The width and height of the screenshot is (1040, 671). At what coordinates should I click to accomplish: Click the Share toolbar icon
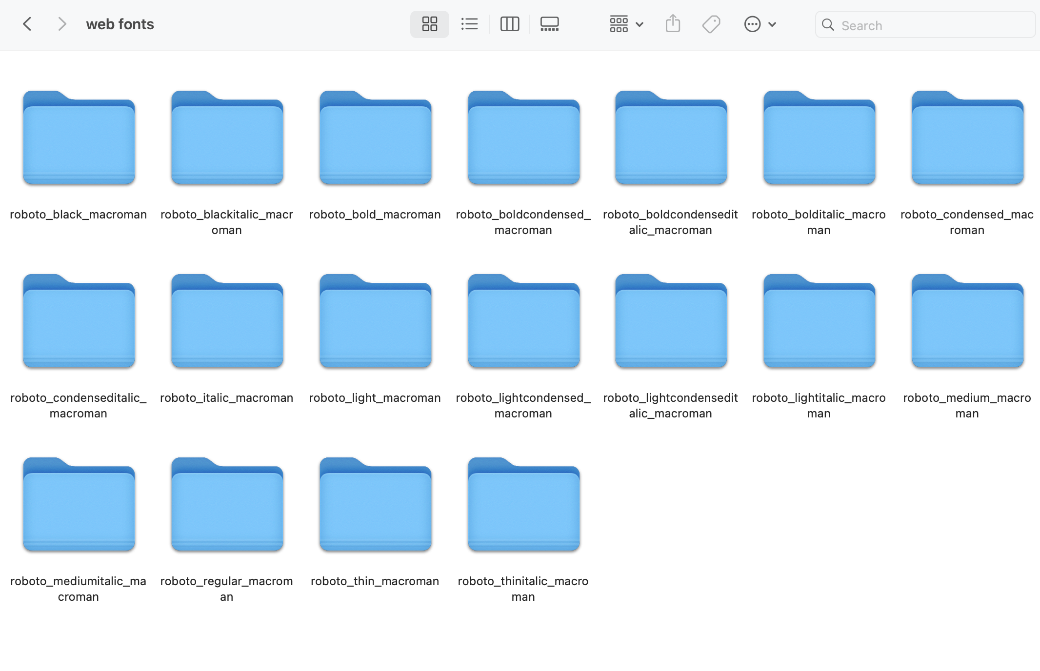coord(673,24)
